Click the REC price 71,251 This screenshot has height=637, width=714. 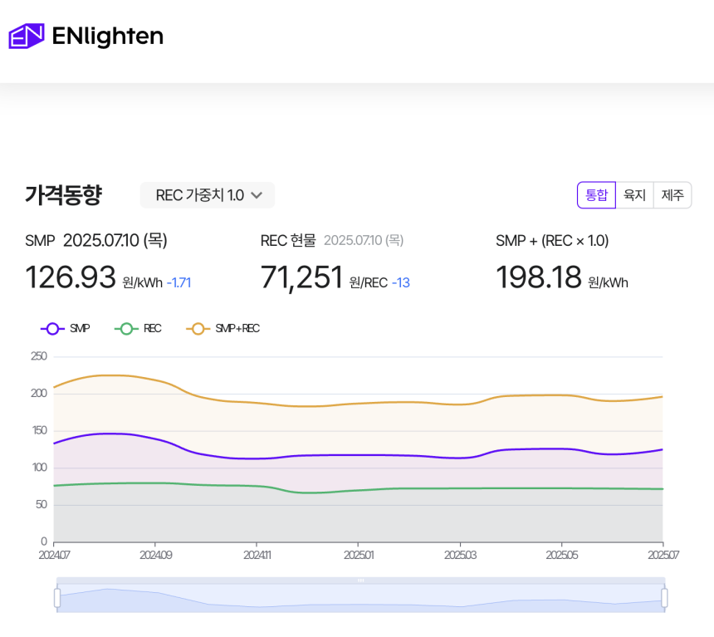click(x=301, y=278)
